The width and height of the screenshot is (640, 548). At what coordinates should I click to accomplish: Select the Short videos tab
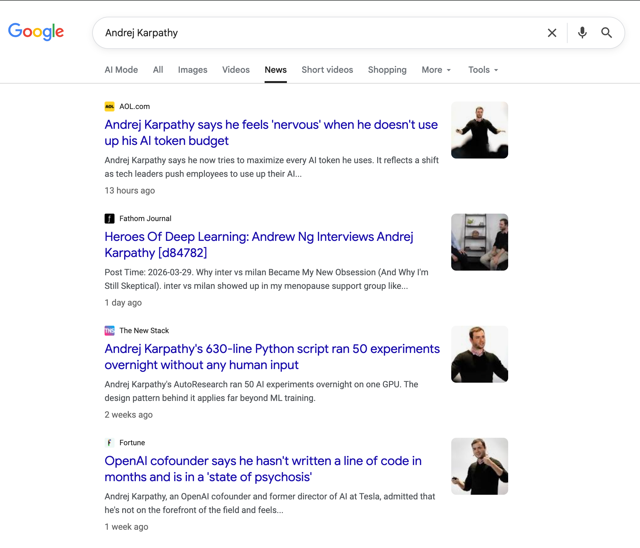coord(327,70)
